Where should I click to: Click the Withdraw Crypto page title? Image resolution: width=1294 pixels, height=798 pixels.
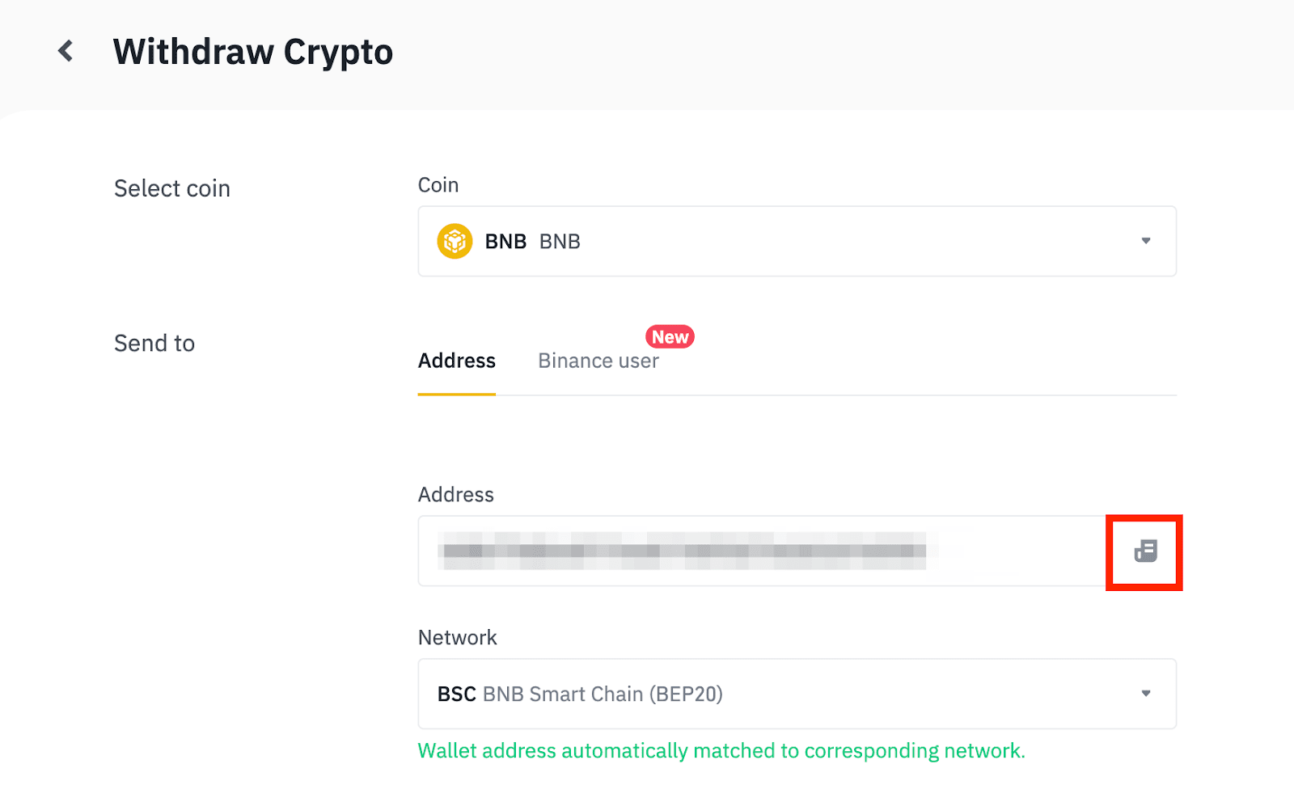(252, 52)
